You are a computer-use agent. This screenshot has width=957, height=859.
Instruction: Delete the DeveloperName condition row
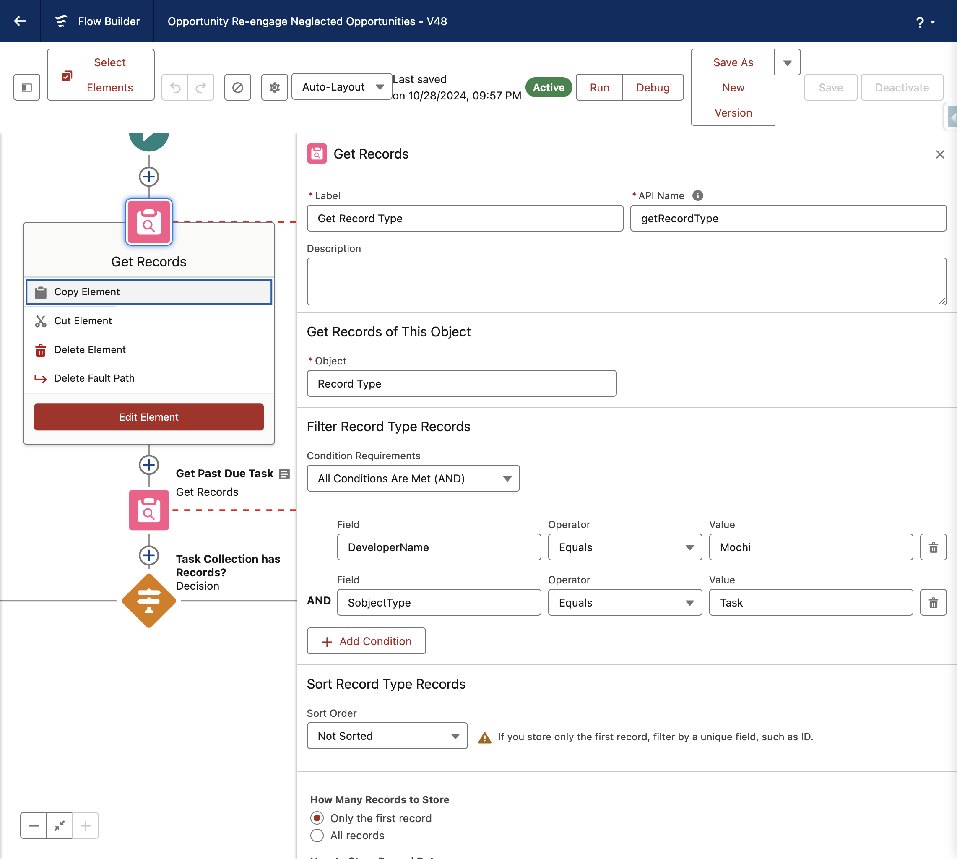click(x=934, y=547)
